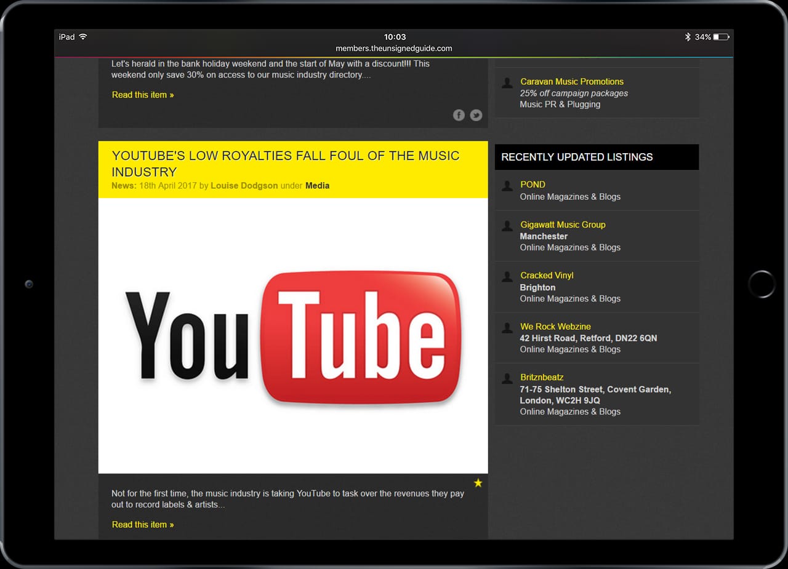Share the article via the Facebook icon

(459, 115)
